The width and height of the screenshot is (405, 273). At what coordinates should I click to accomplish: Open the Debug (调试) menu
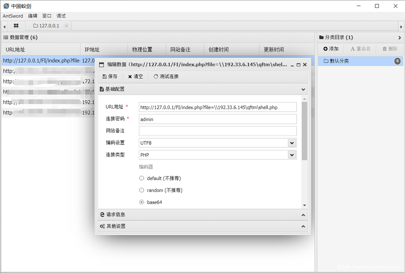click(x=61, y=16)
